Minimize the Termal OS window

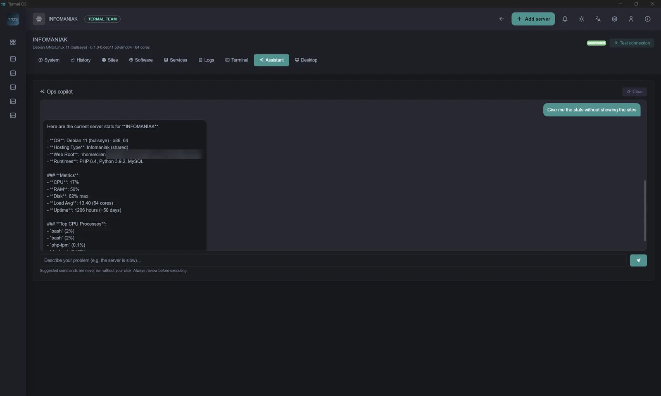point(620,4)
